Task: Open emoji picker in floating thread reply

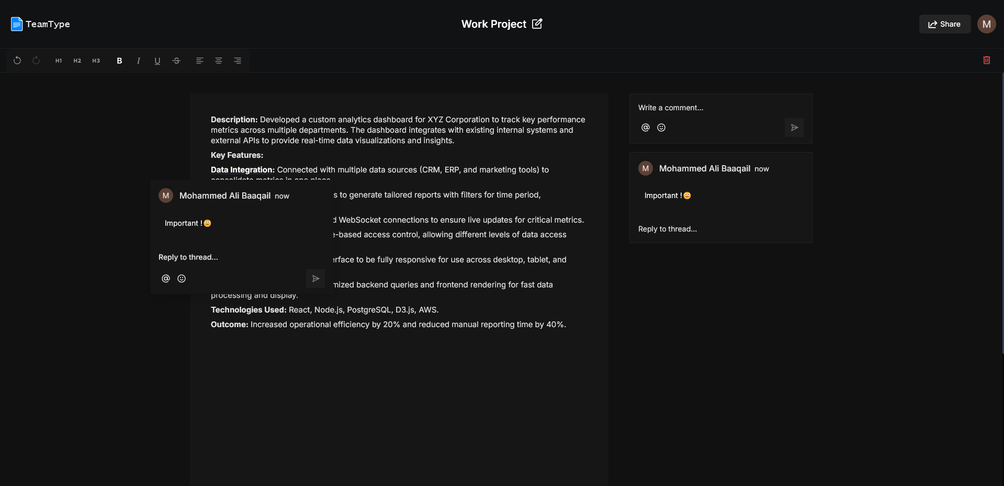Action: 182,279
